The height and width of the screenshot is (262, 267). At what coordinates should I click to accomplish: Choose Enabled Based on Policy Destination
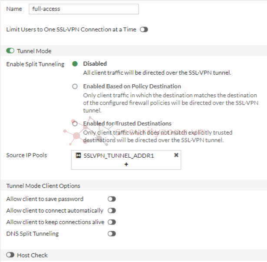click(x=75, y=86)
